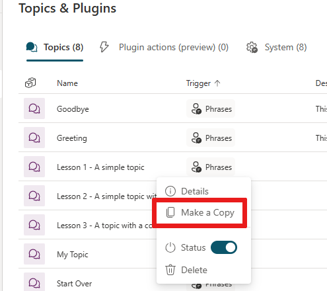Click the Lesson 1 topic chat icon
This screenshot has height=291, width=327.
pos(34,167)
